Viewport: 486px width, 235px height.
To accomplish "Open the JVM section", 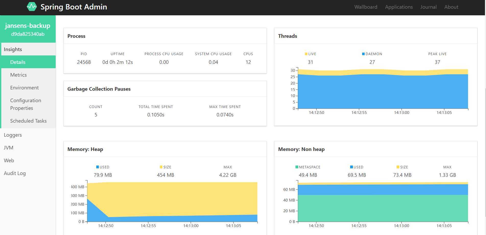I will [x=28, y=148].
